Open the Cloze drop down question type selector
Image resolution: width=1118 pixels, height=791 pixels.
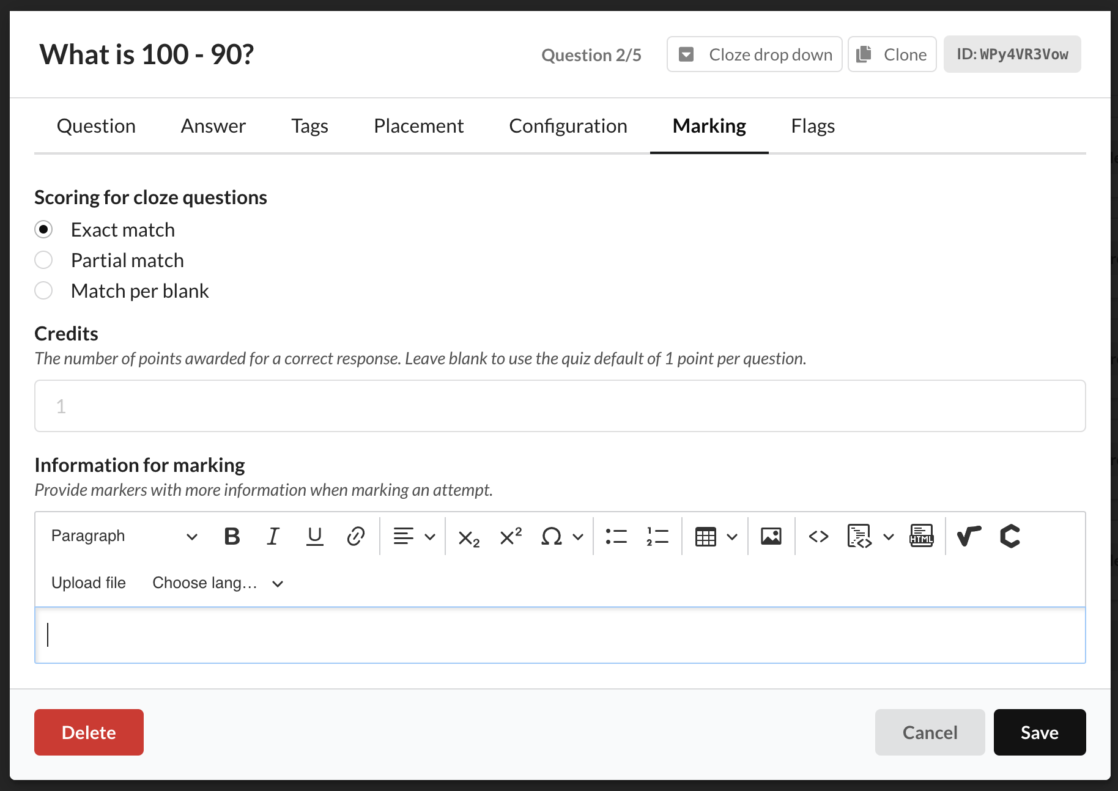click(754, 54)
